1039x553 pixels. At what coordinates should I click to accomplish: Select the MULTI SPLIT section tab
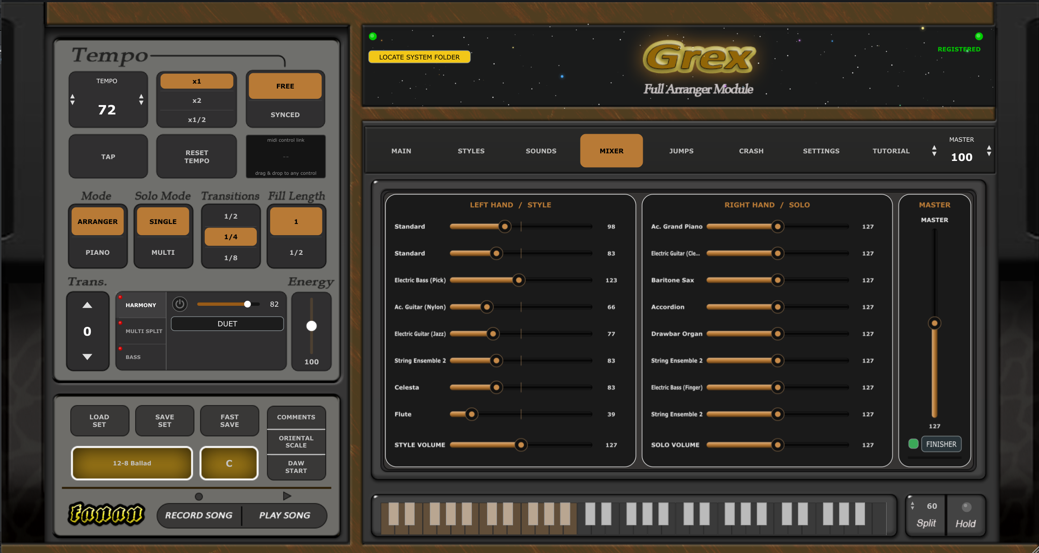[x=141, y=331]
